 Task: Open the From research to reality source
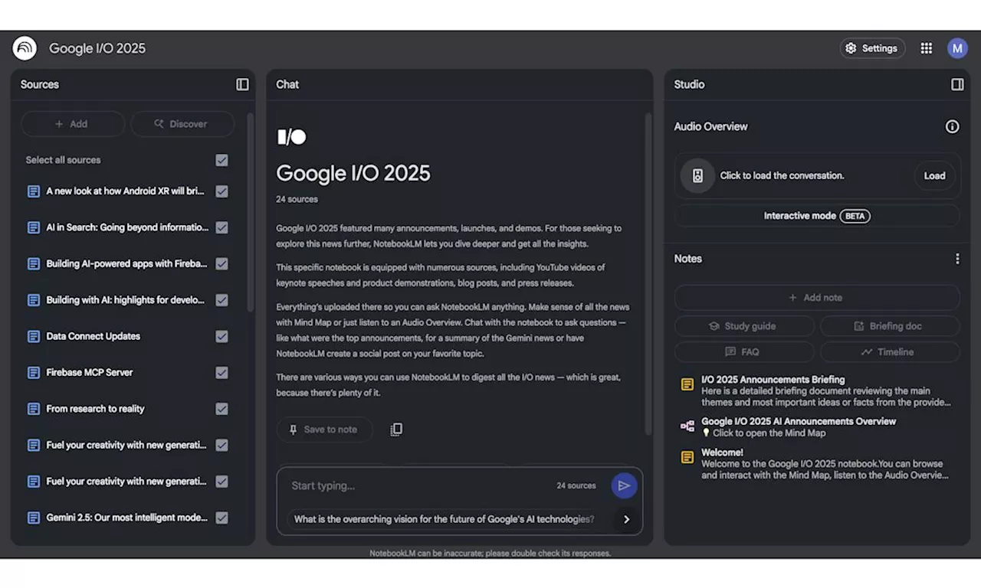pyautogui.click(x=95, y=409)
